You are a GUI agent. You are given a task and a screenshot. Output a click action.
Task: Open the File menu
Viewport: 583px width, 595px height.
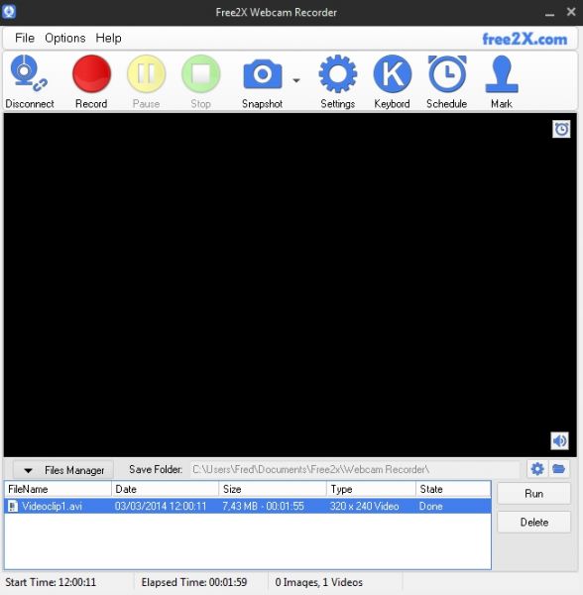pyautogui.click(x=25, y=38)
